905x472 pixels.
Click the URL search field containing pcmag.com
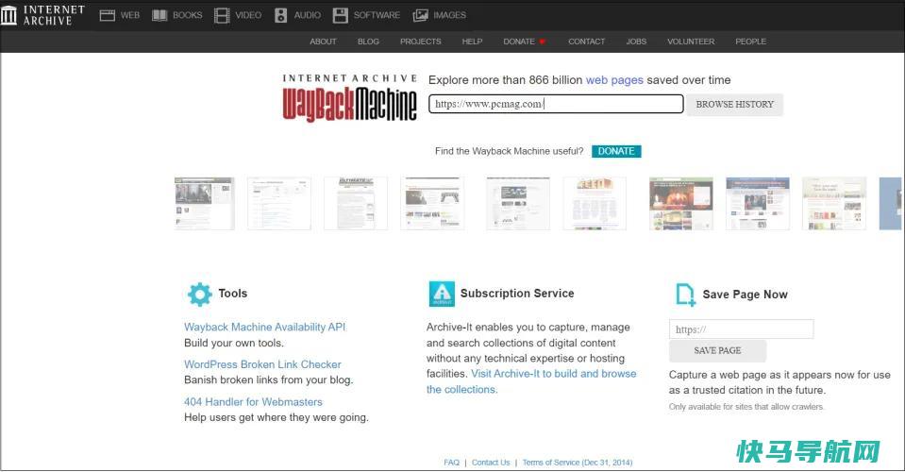556,104
